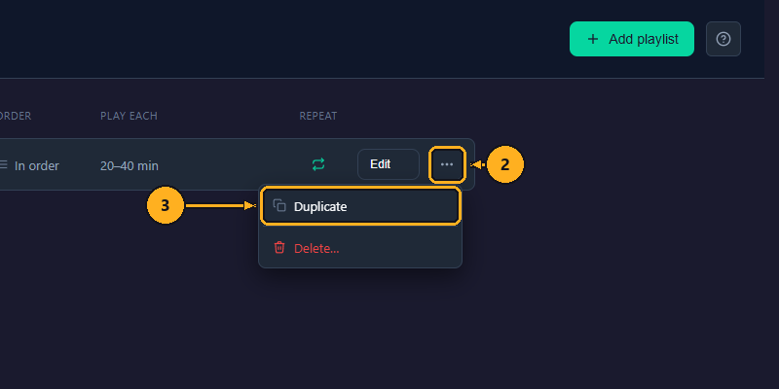Toggle the green repeat loop icon
Image resolution: width=779 pixels, height=389 pixels.
coord(318,164)
